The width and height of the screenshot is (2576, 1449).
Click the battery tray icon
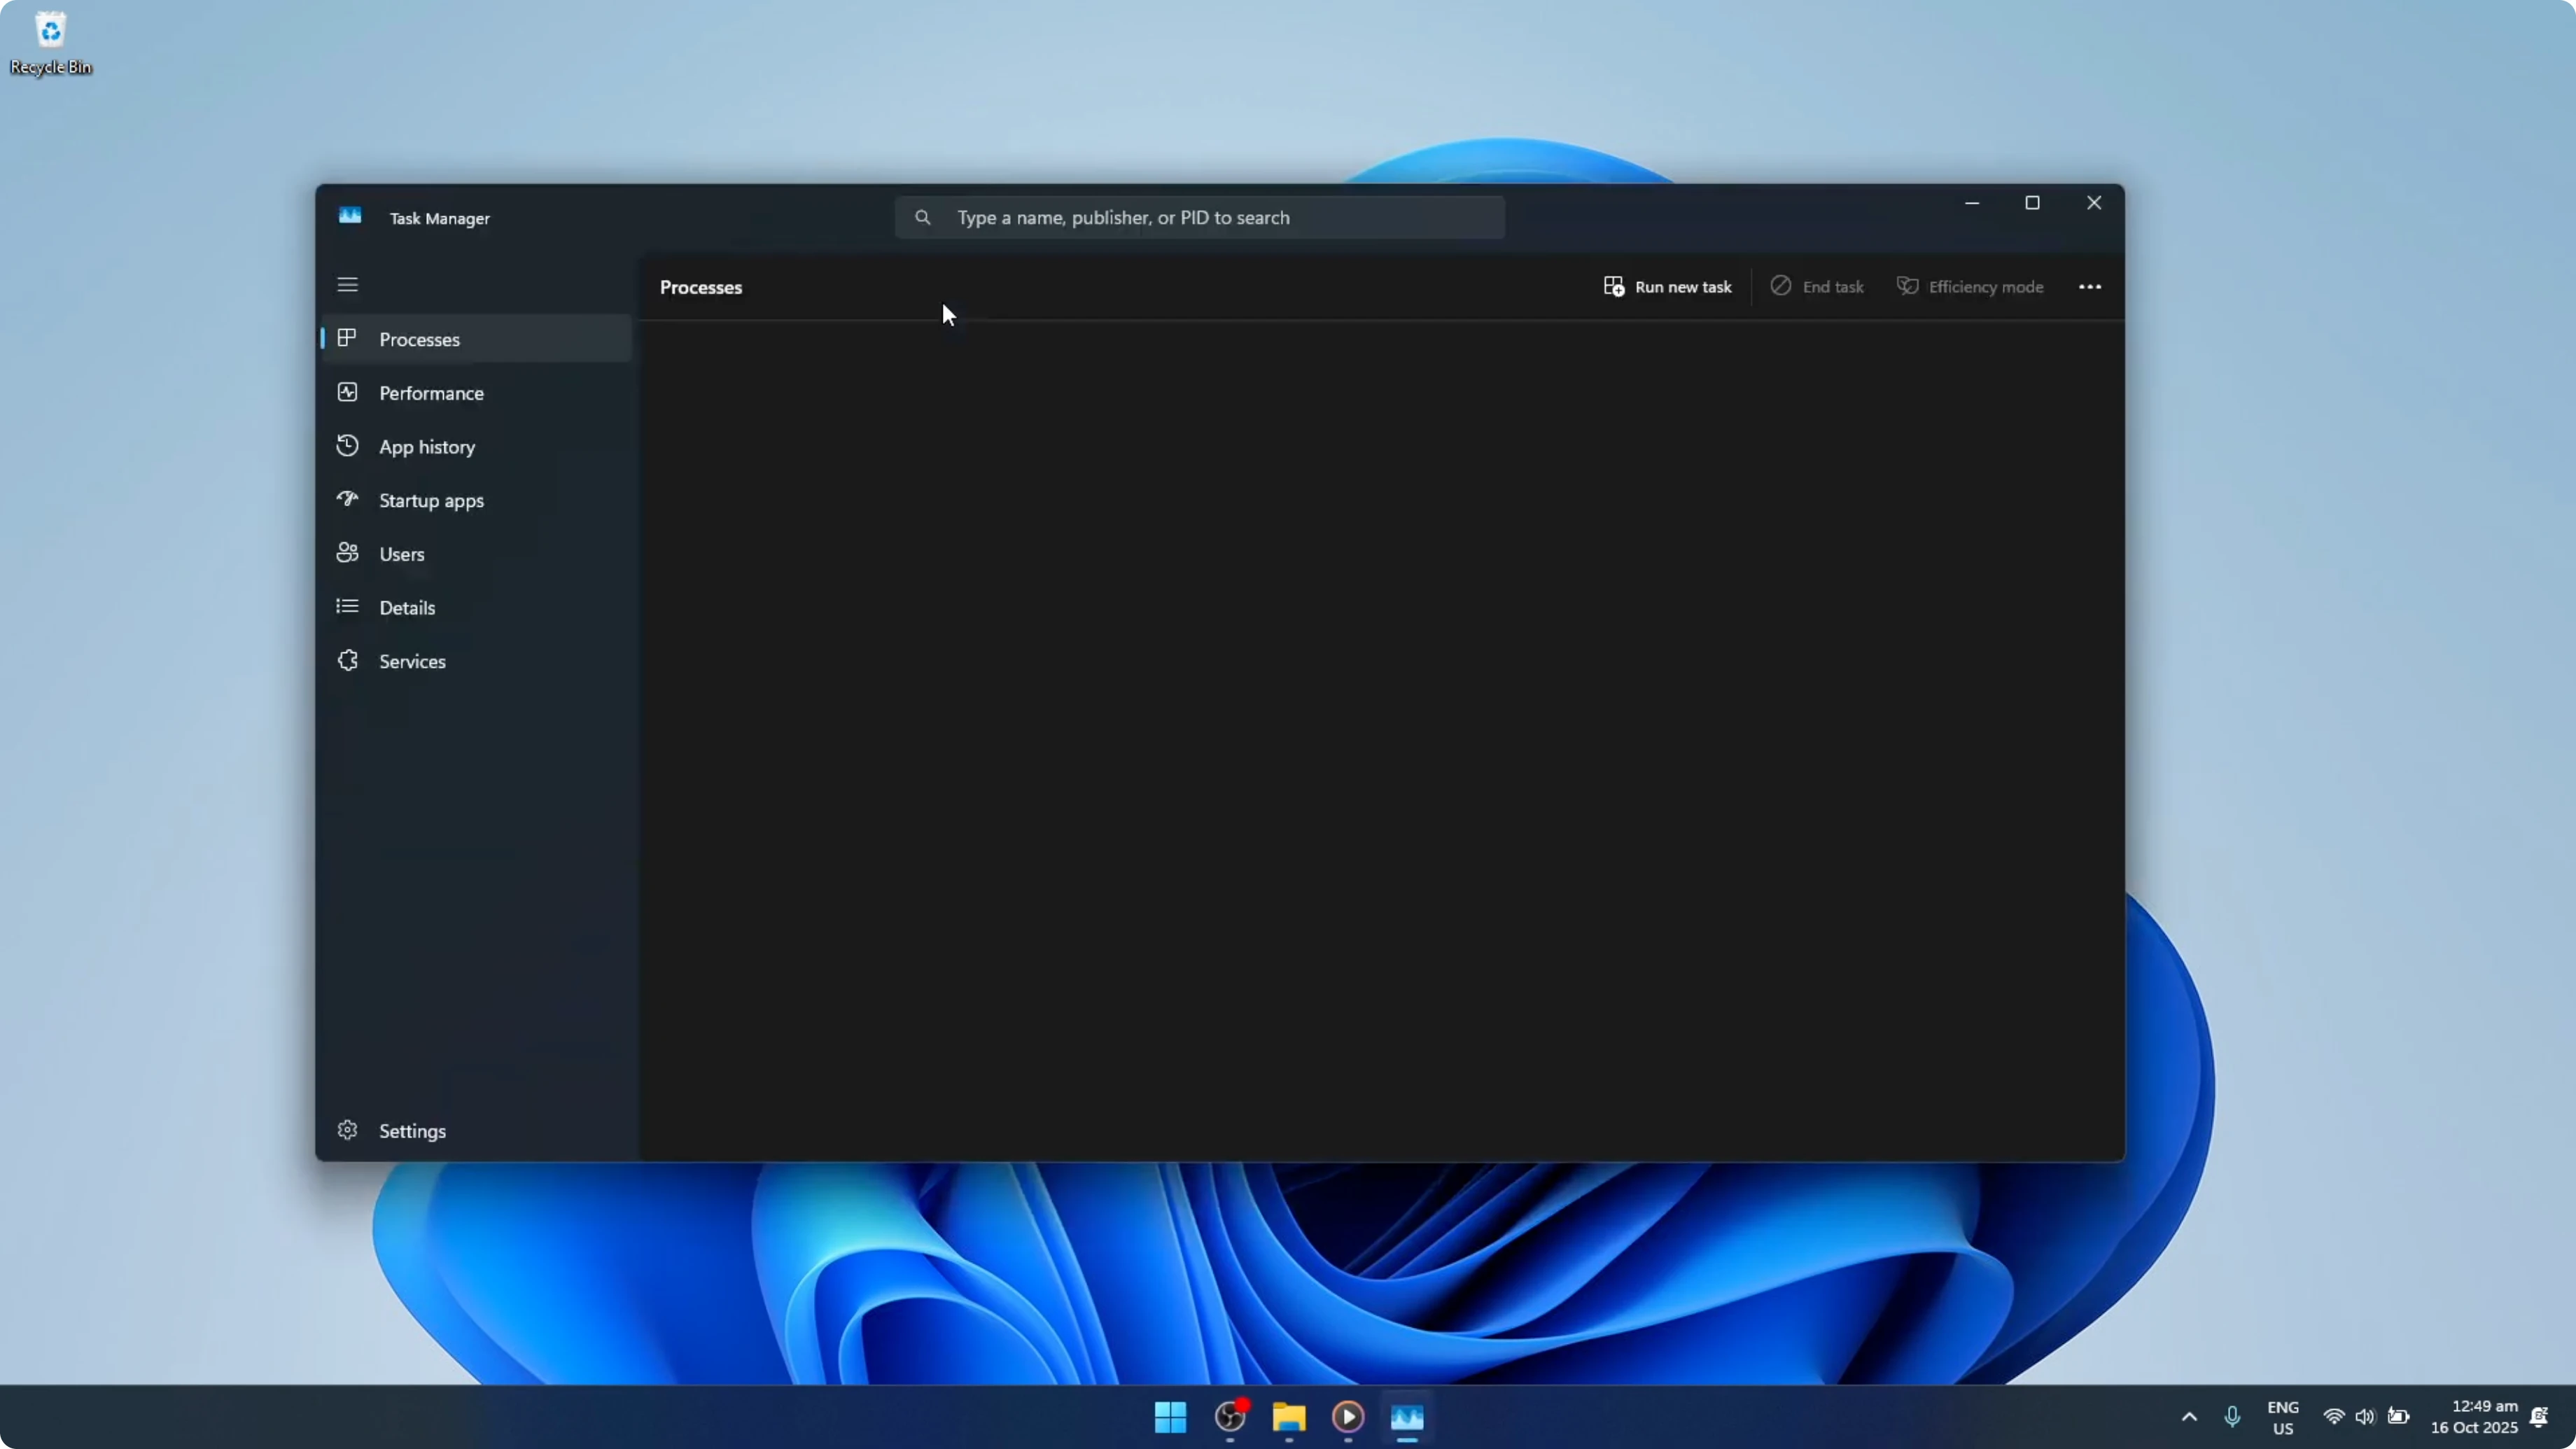pyautogui.click(x=2398, y=1416)
